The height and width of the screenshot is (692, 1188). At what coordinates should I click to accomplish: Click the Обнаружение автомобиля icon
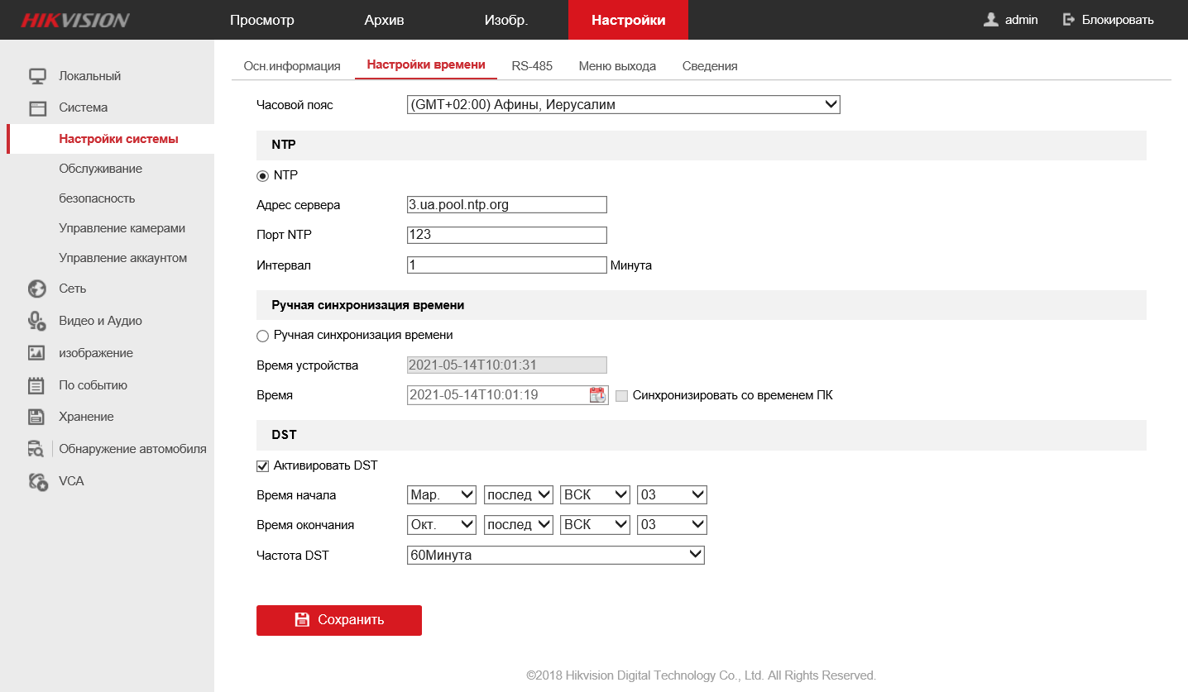pyautogui.click(x=36, y=449)
